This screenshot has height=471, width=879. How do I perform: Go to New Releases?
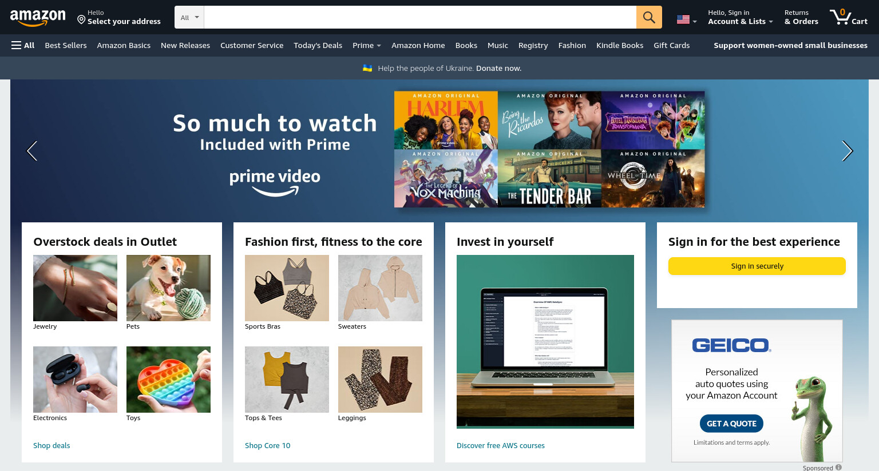point(185,45)
